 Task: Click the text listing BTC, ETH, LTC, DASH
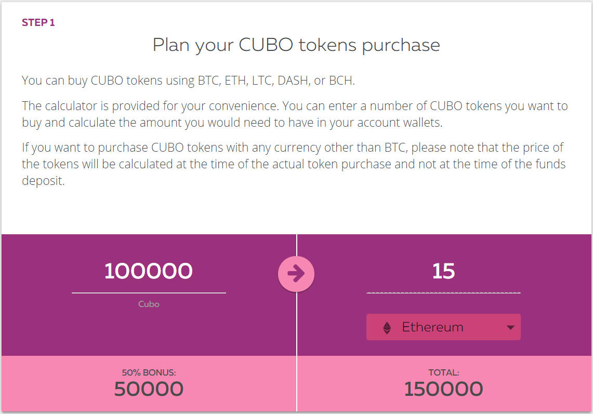point(188,81)
